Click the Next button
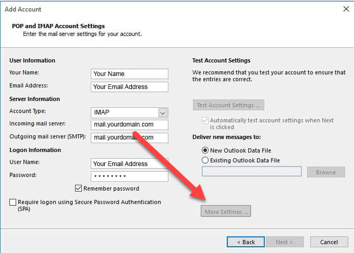 [x=285, y=242]
